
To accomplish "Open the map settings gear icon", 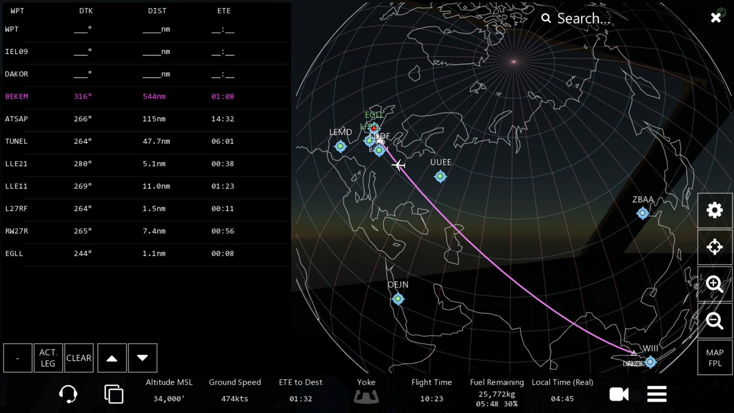I will pyautogui.click(x=715, y=210).
